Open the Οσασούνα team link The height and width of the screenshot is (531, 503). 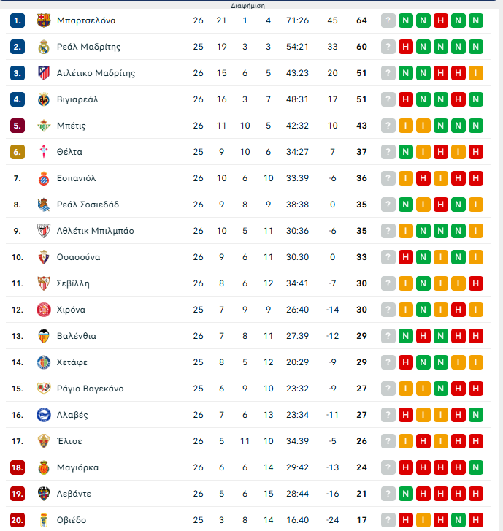(x=78, y=257)
